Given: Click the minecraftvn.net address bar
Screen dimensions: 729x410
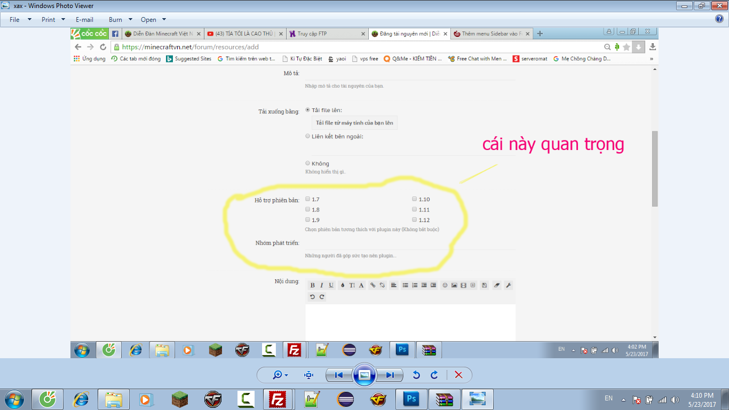Looking at the screenshot, I should [x=358, y=47].
